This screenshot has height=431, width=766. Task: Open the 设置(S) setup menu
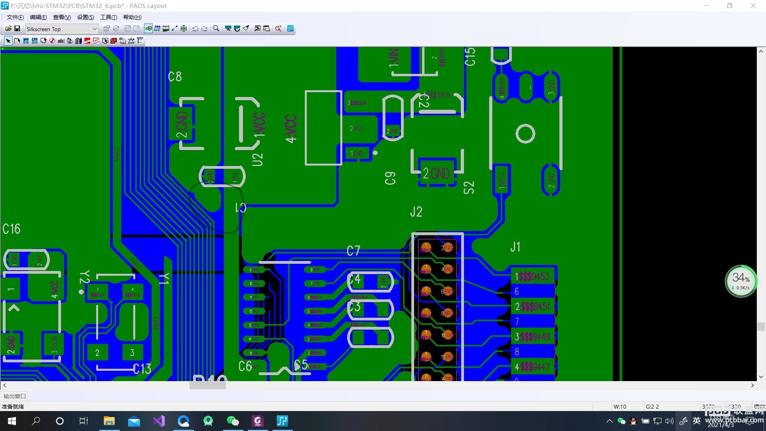tap(85, 17)
